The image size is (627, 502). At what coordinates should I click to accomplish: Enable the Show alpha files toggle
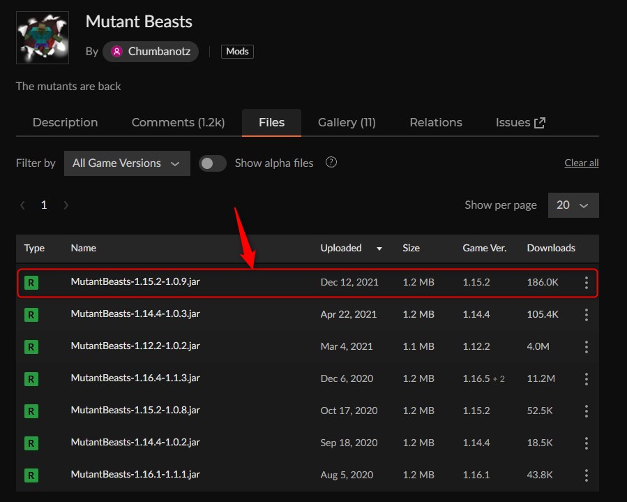[213, 163]
